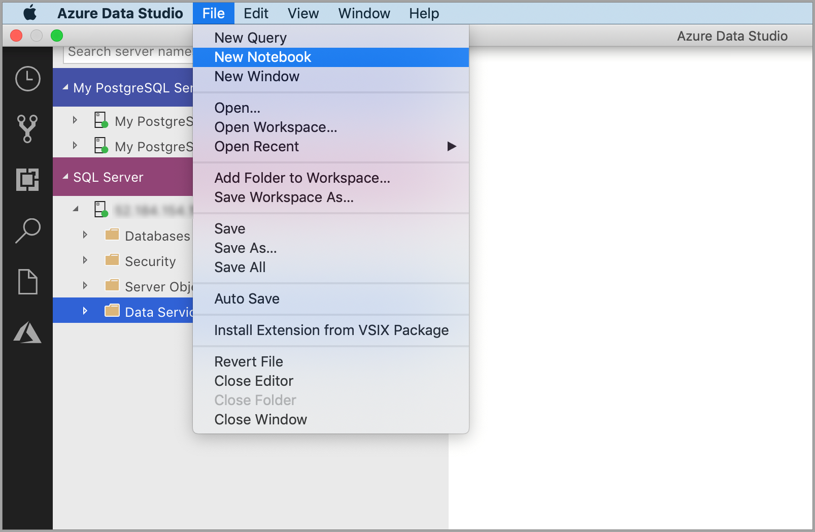Screen dimensions: 815x532
Task: Open the Source Control branch icon
Action: [x=27, y=128]
